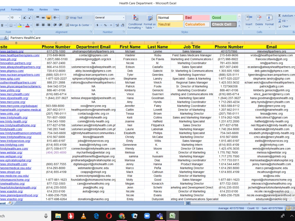Screen dimensions: 295x221
Task: Apply yellow fill color bucket
Action: pyautogui.click(x=19, y=25)
